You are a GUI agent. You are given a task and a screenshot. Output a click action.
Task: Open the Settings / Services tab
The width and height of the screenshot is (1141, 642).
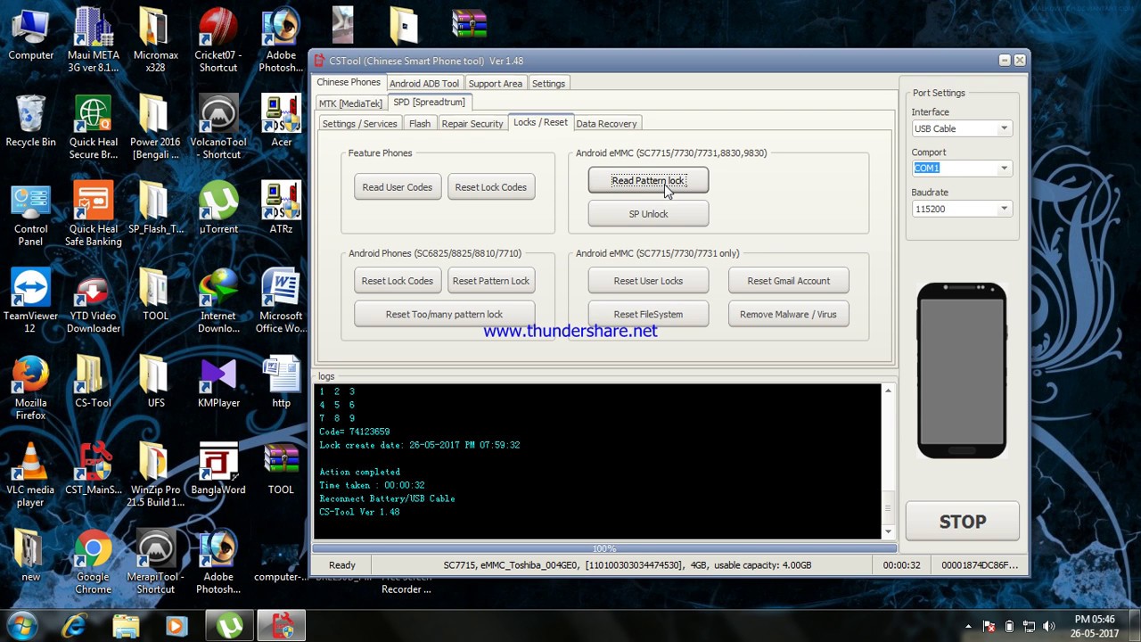click(359, 124)
